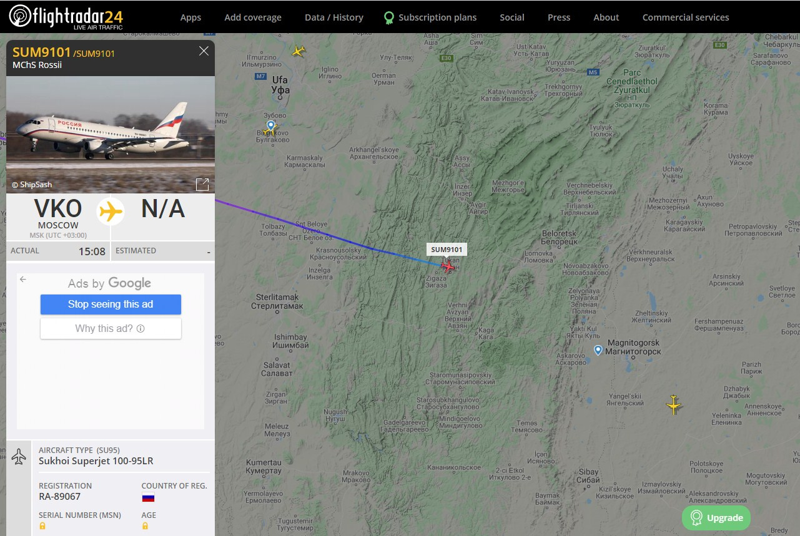Click the Flightradar24 logo

(66, 17)
